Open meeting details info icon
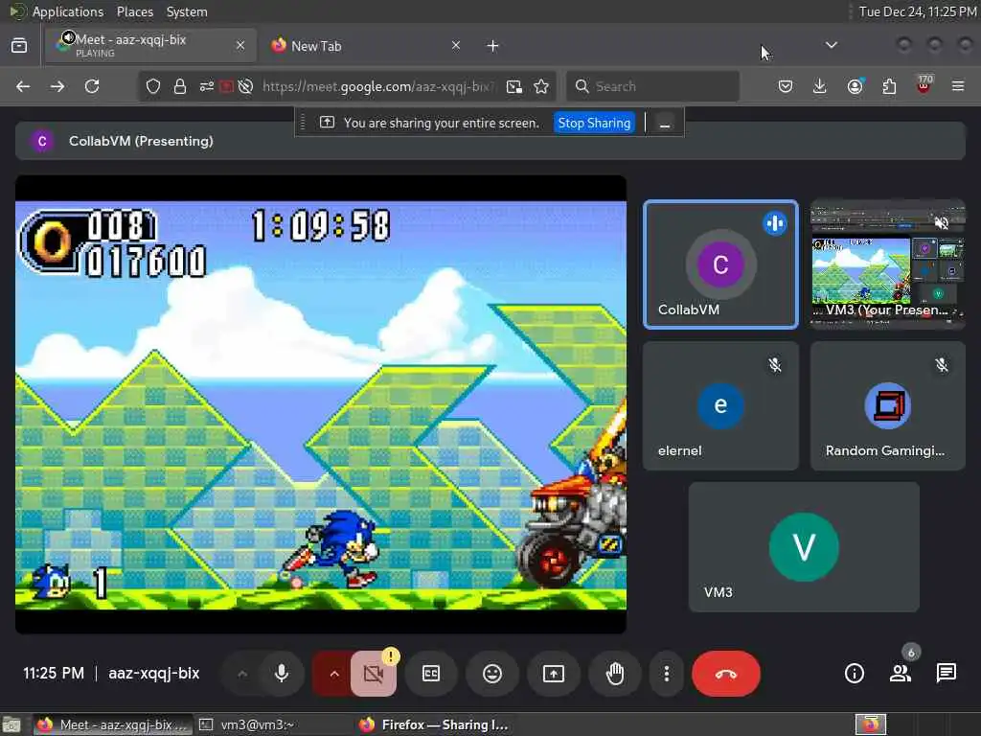The image size is (981, 736). (x=854, y=674)
